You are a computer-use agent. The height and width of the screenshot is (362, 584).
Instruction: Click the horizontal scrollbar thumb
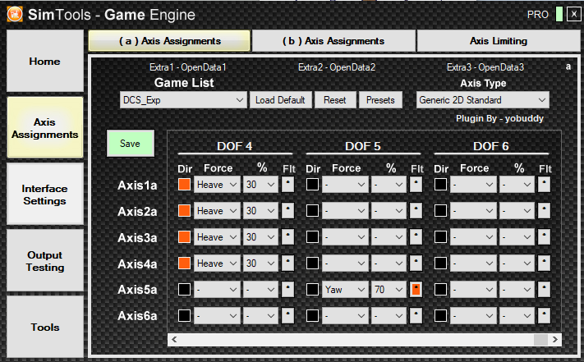pyautogui.click(x=540, y=339)
